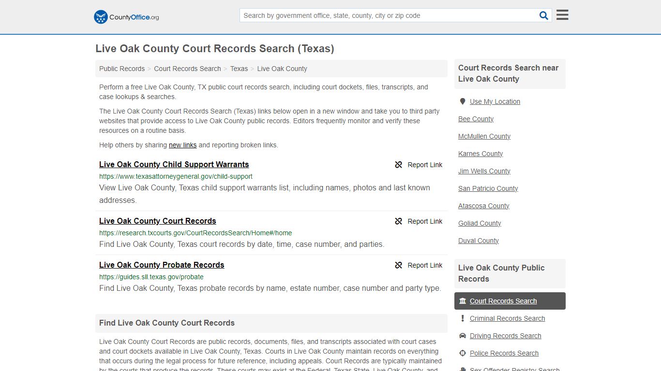Click the CountyOffice.org logo
Image resolution: width=661 pixels, height=371 pixels.
pyautogui.click(x=126, y=17)
